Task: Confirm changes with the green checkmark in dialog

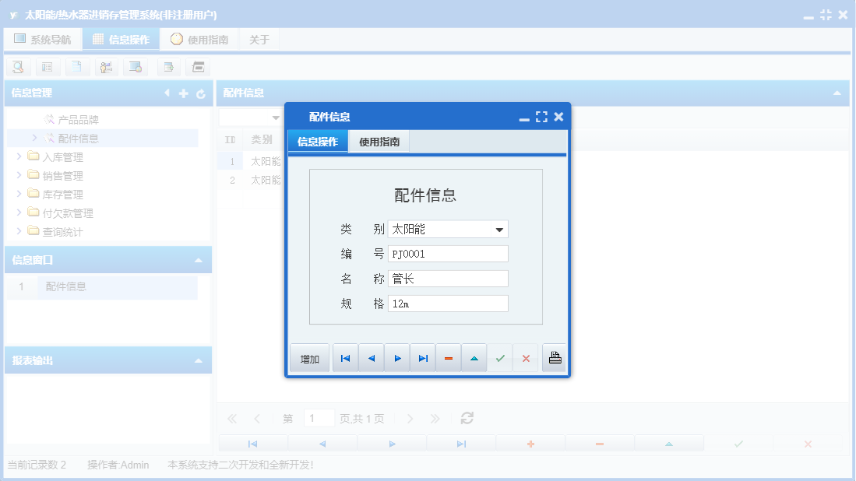Action: pyautogui.click(x=500, y=357)
